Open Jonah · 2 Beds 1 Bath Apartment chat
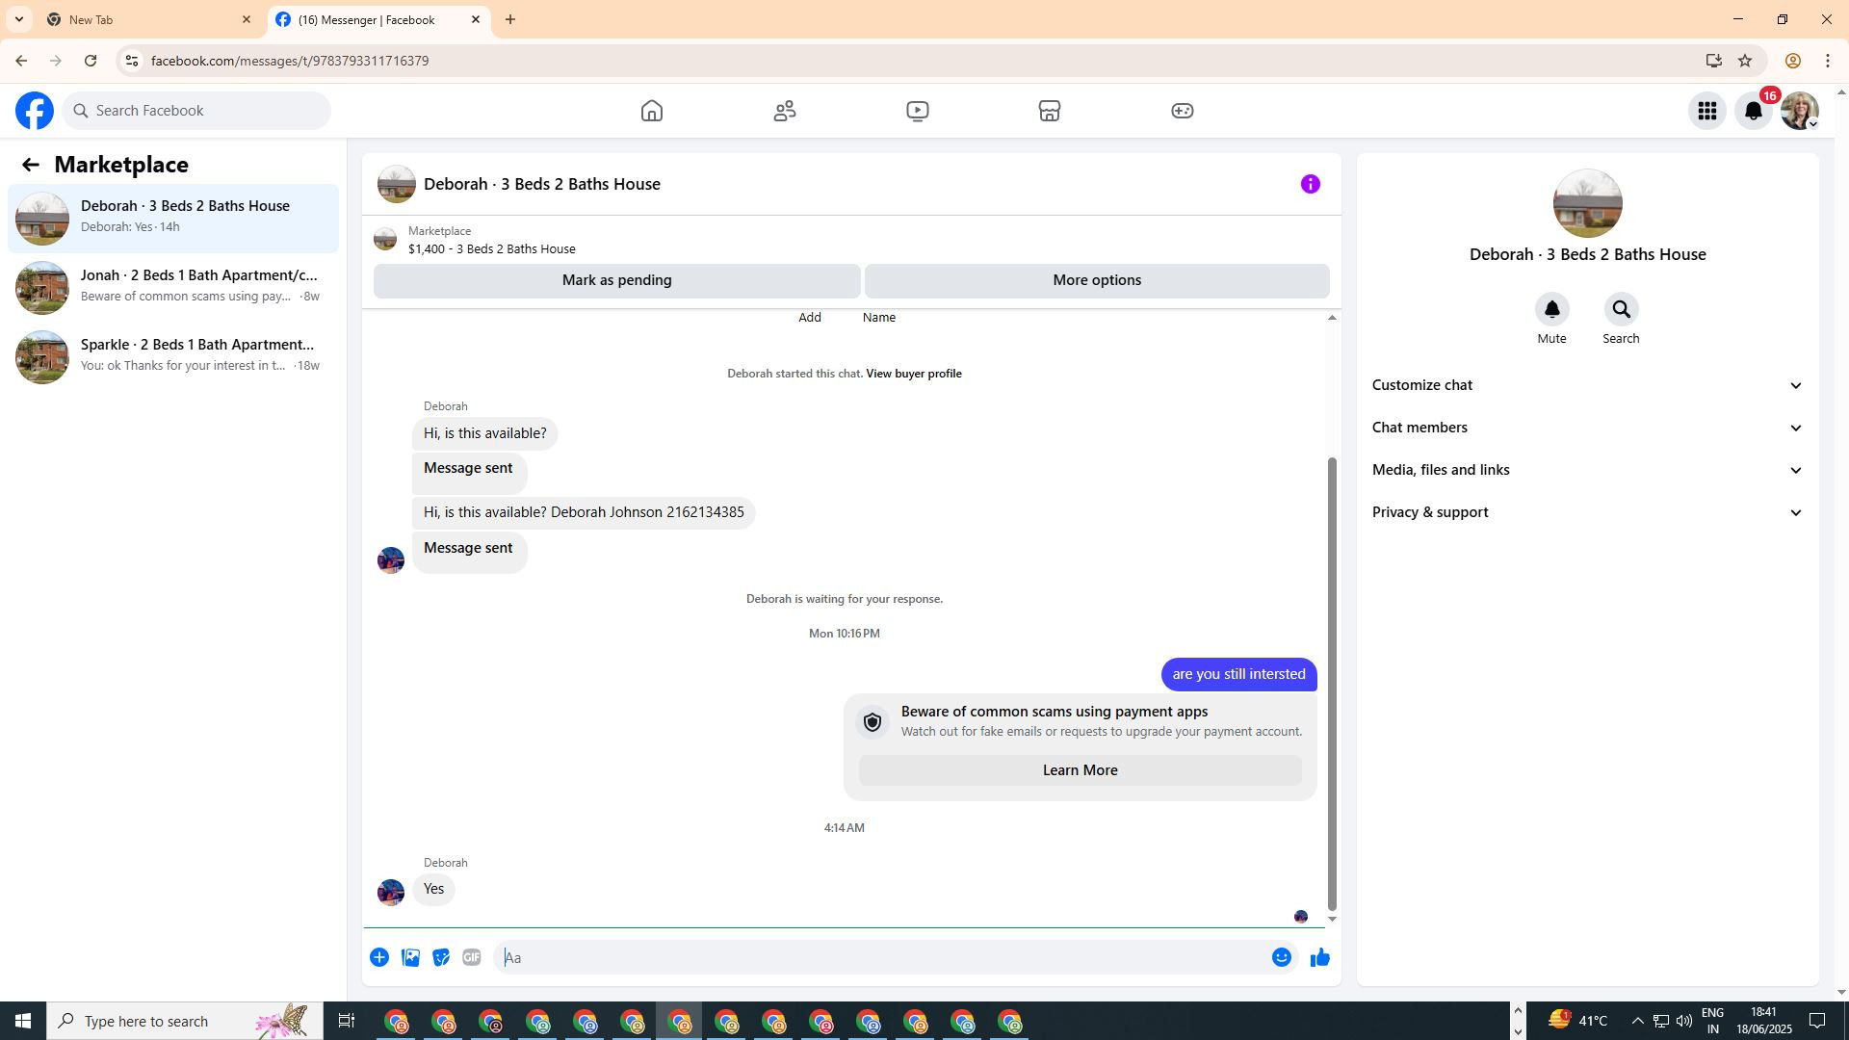The width and height of the screenshot is (1849, 1040). 173,288
